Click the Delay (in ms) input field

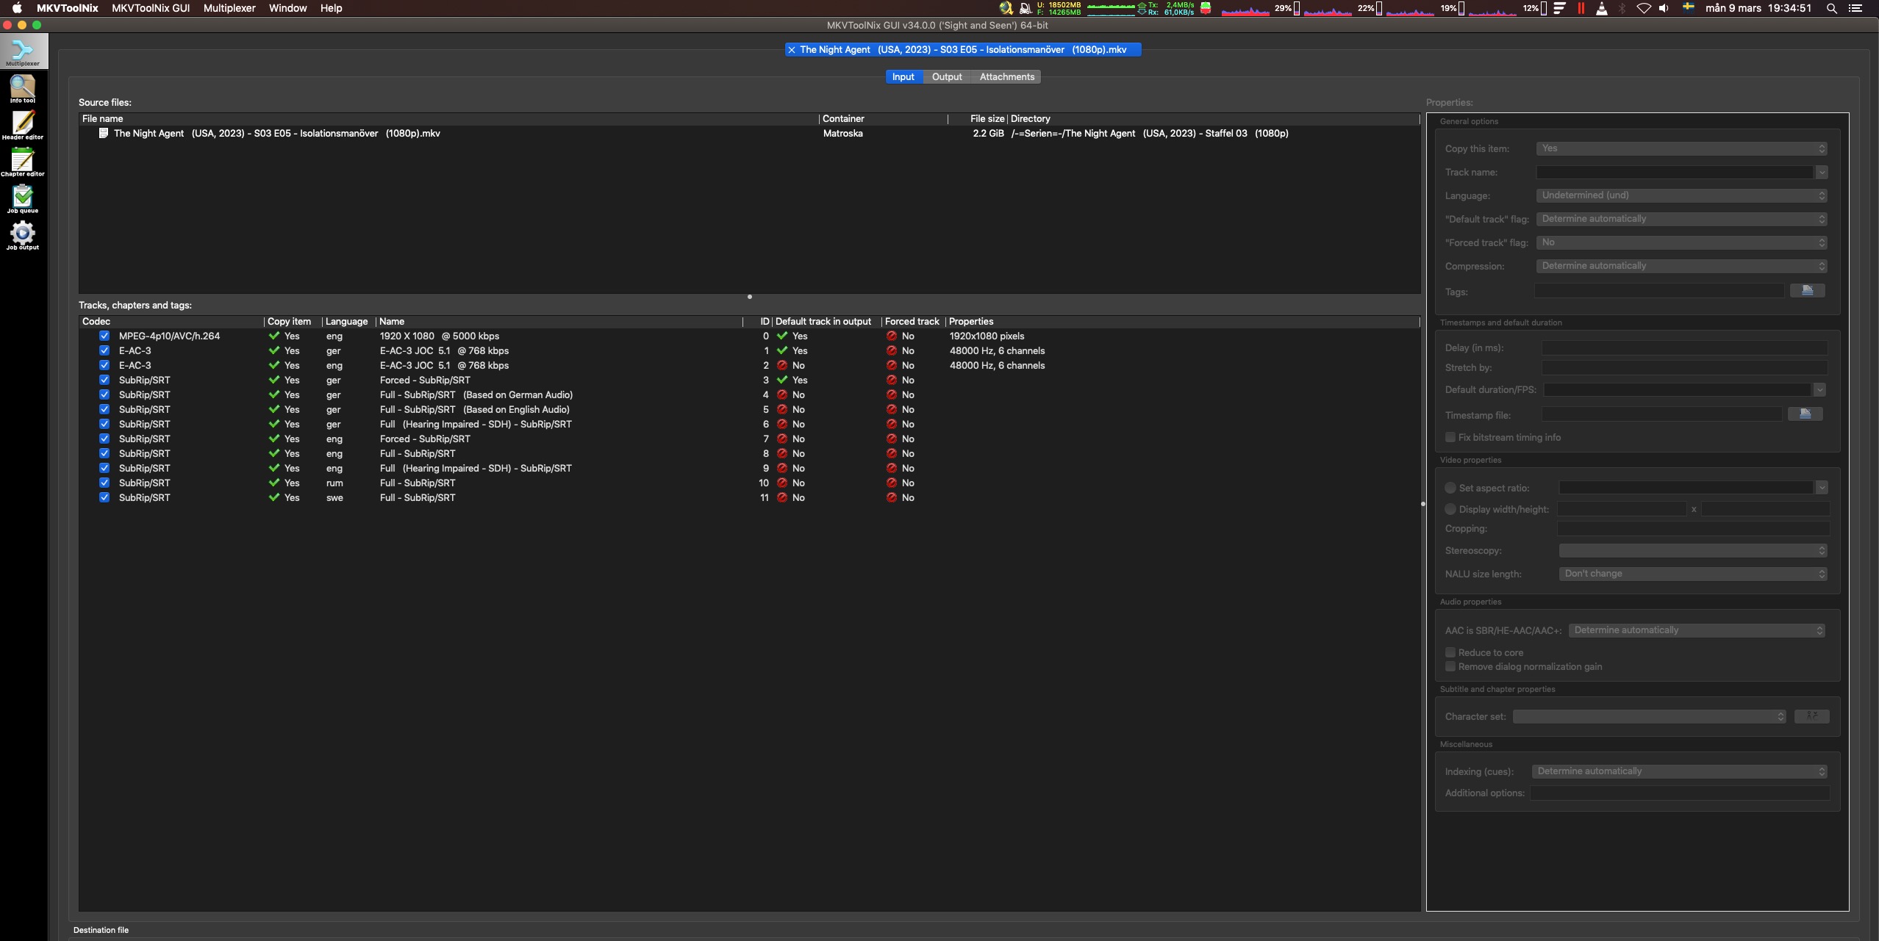point(1683,348)
